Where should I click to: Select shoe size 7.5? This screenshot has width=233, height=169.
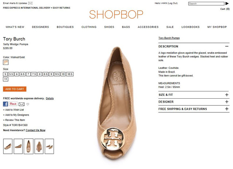tap(34, 74)
